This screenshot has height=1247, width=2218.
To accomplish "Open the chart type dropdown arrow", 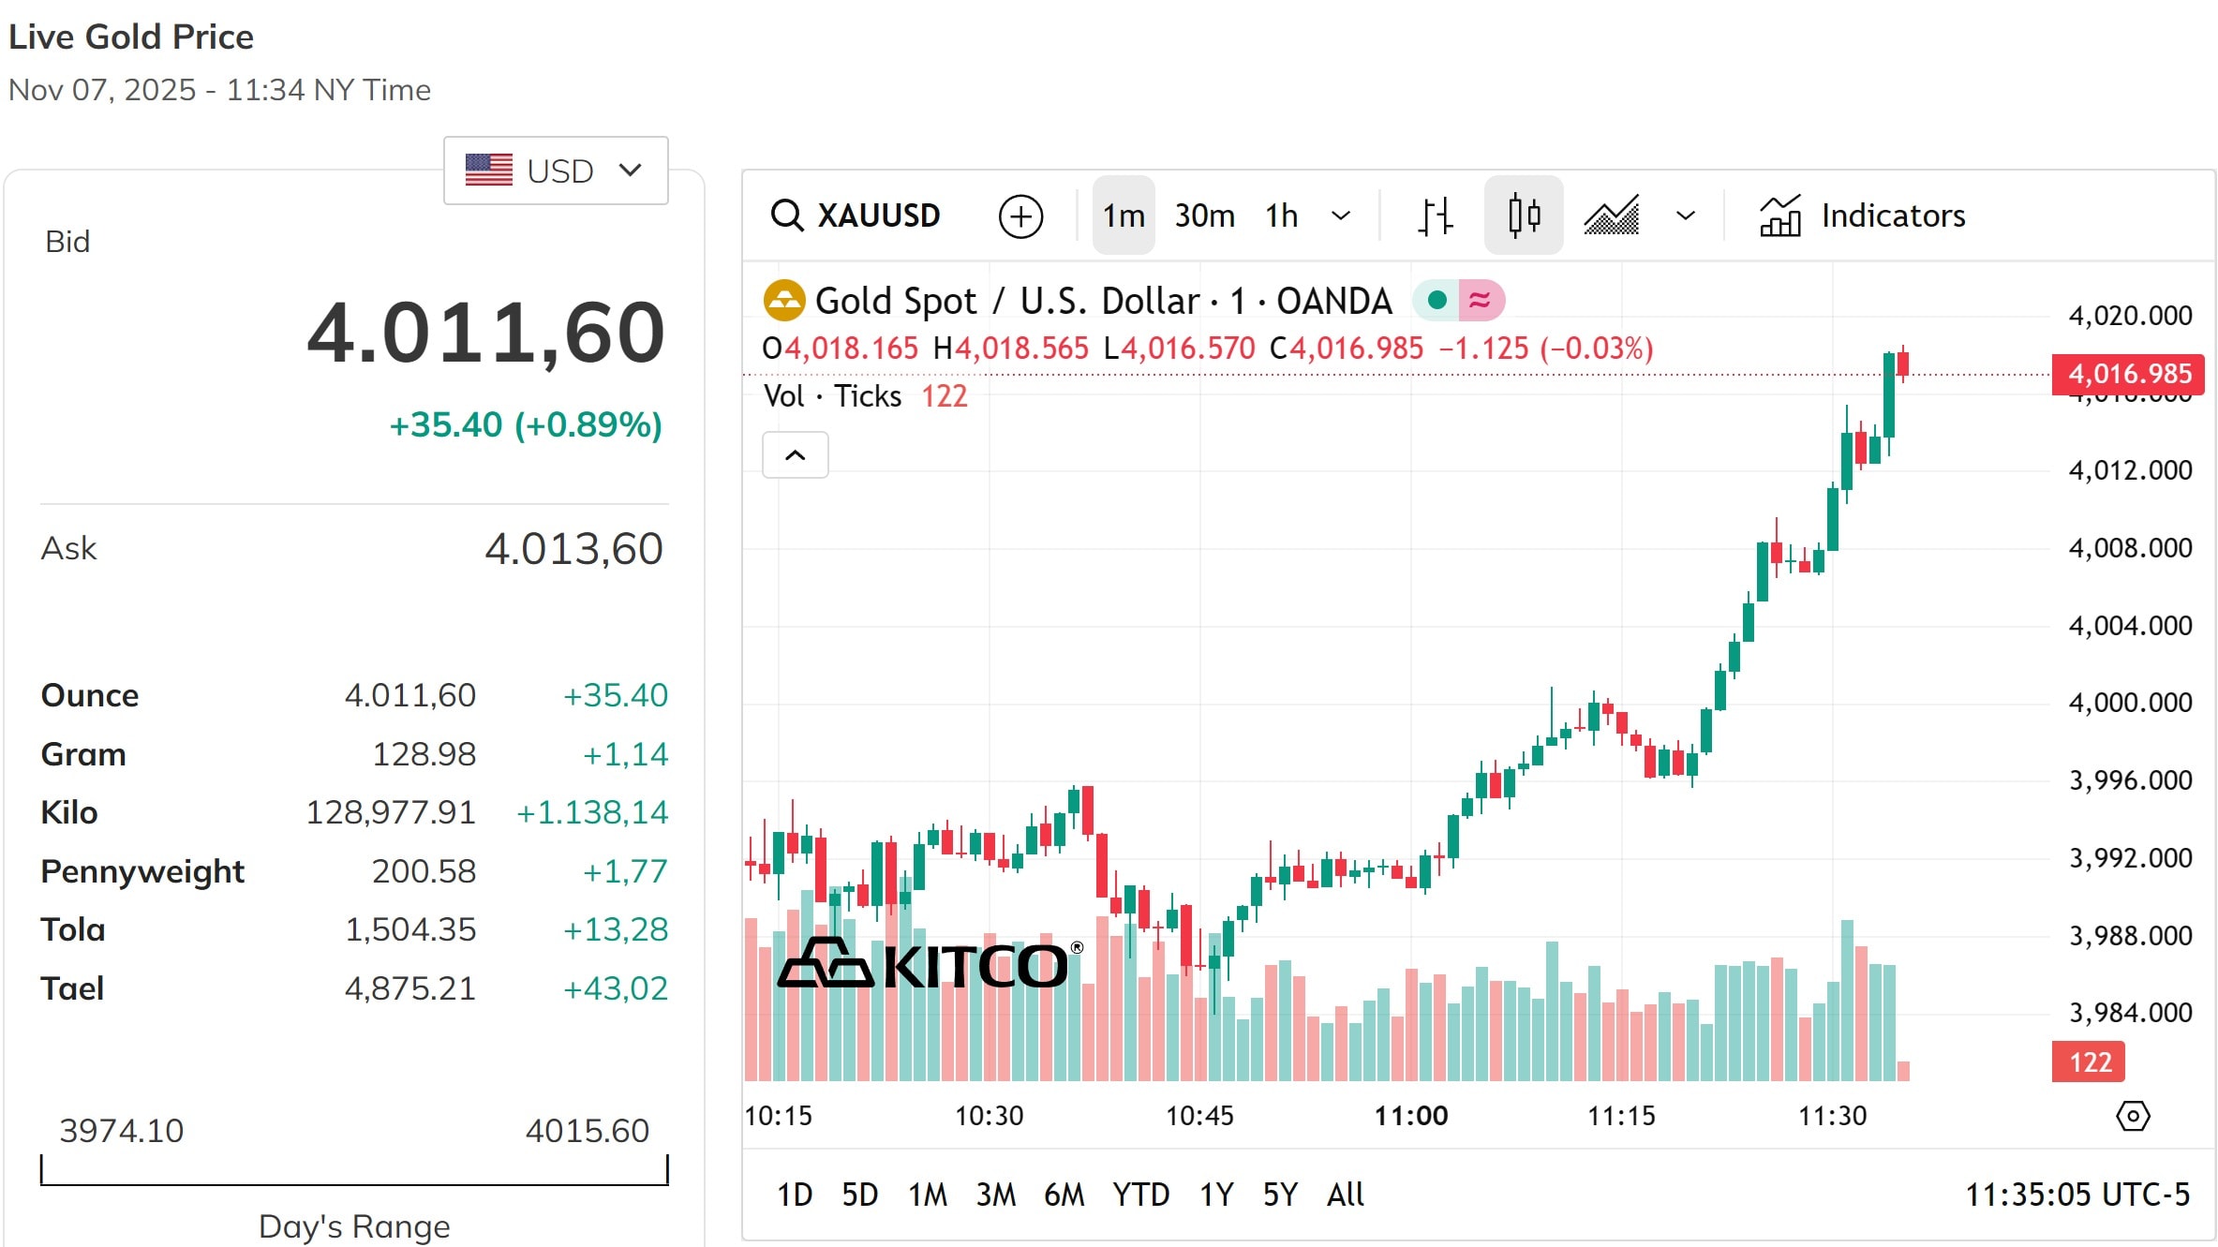I will coord(1684,215).
